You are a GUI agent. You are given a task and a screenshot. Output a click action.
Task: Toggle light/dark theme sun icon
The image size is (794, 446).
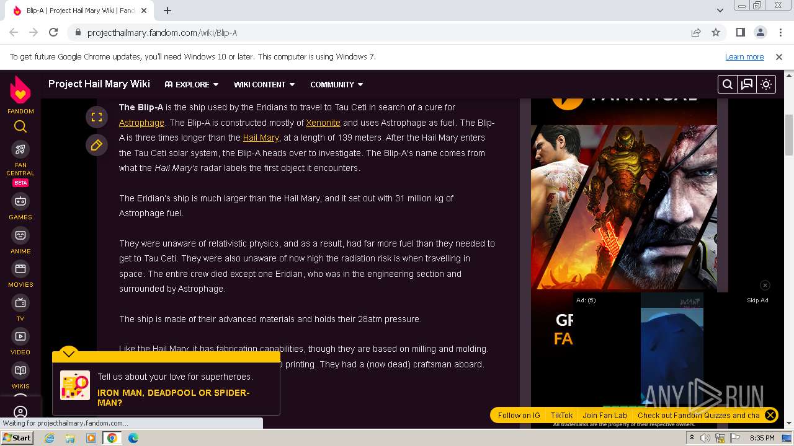click(x=766, y=84)
